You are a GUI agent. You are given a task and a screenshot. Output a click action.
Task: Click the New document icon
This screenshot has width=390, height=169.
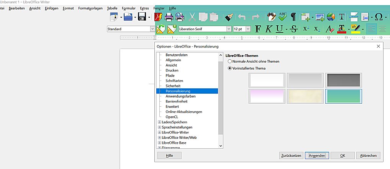click(x=115, y=17)
